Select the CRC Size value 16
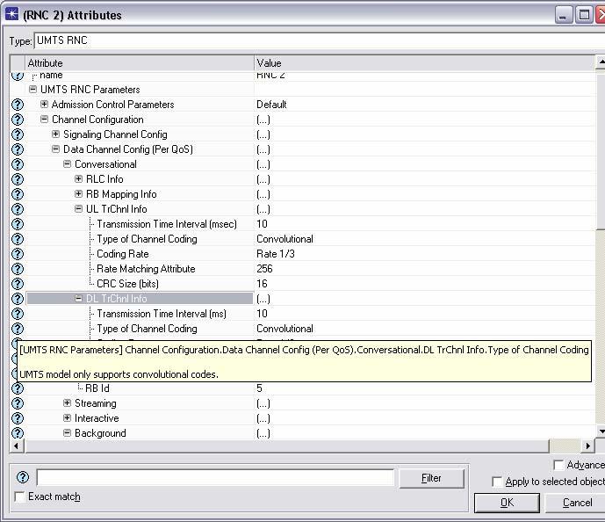Screen dimensions: 605x522 coord(262,284)
